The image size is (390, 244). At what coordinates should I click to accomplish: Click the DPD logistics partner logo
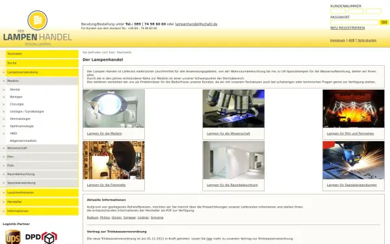(42, 237)
